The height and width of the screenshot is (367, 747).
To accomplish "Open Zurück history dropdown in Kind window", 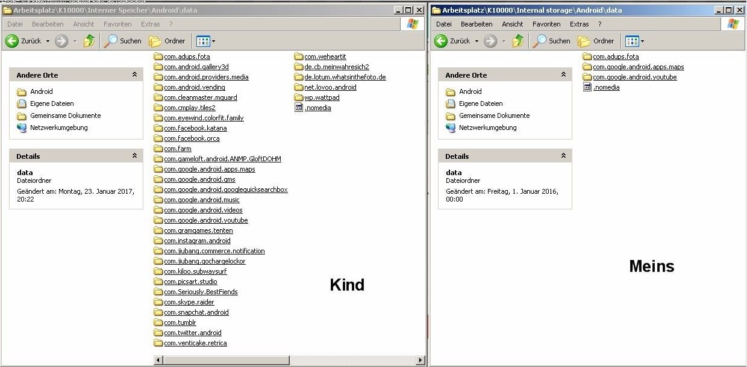I will (48, 41).
